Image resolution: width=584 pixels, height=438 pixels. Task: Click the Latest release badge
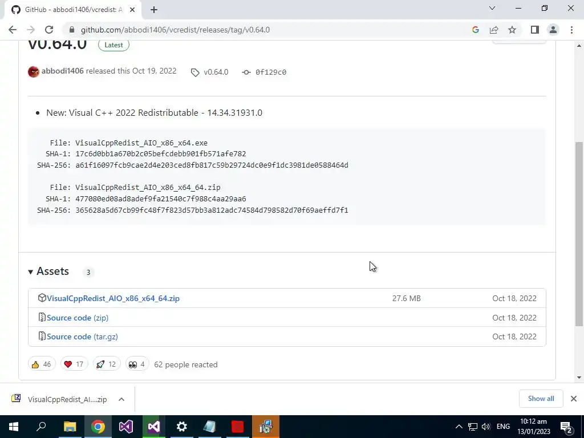(x=113, y=44)
